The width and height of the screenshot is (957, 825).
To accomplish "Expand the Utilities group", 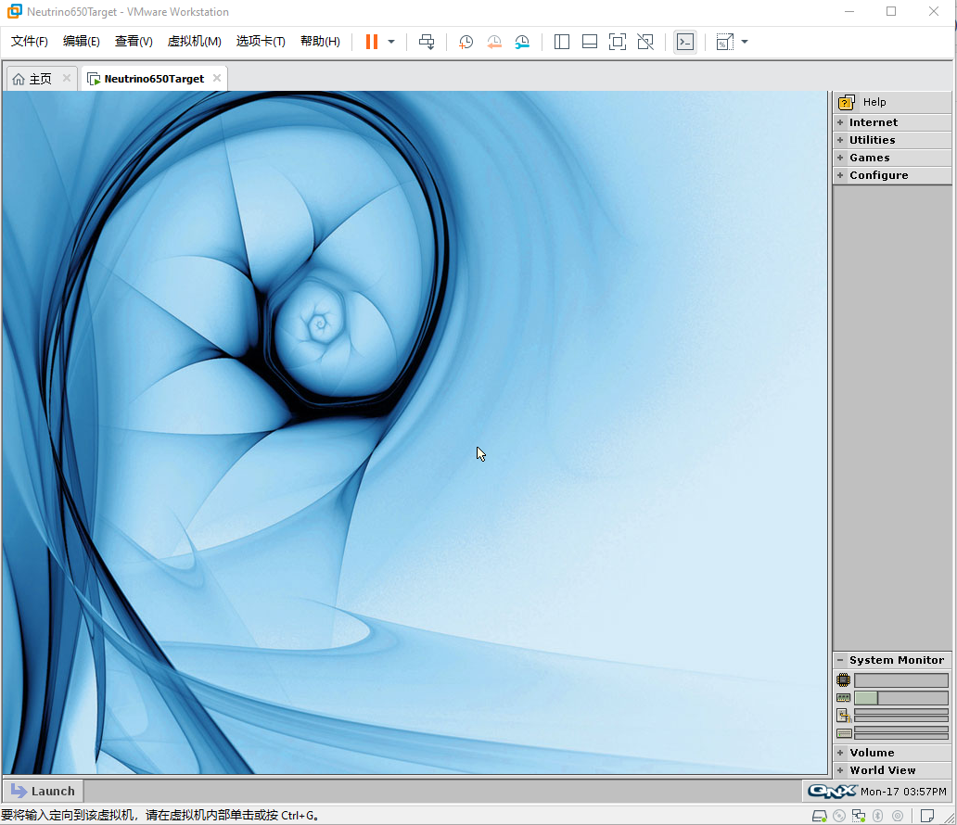I will coord(892,140).
